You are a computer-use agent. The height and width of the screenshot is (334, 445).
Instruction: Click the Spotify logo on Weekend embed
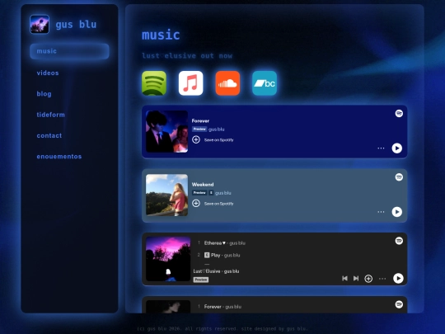[399, 177]
